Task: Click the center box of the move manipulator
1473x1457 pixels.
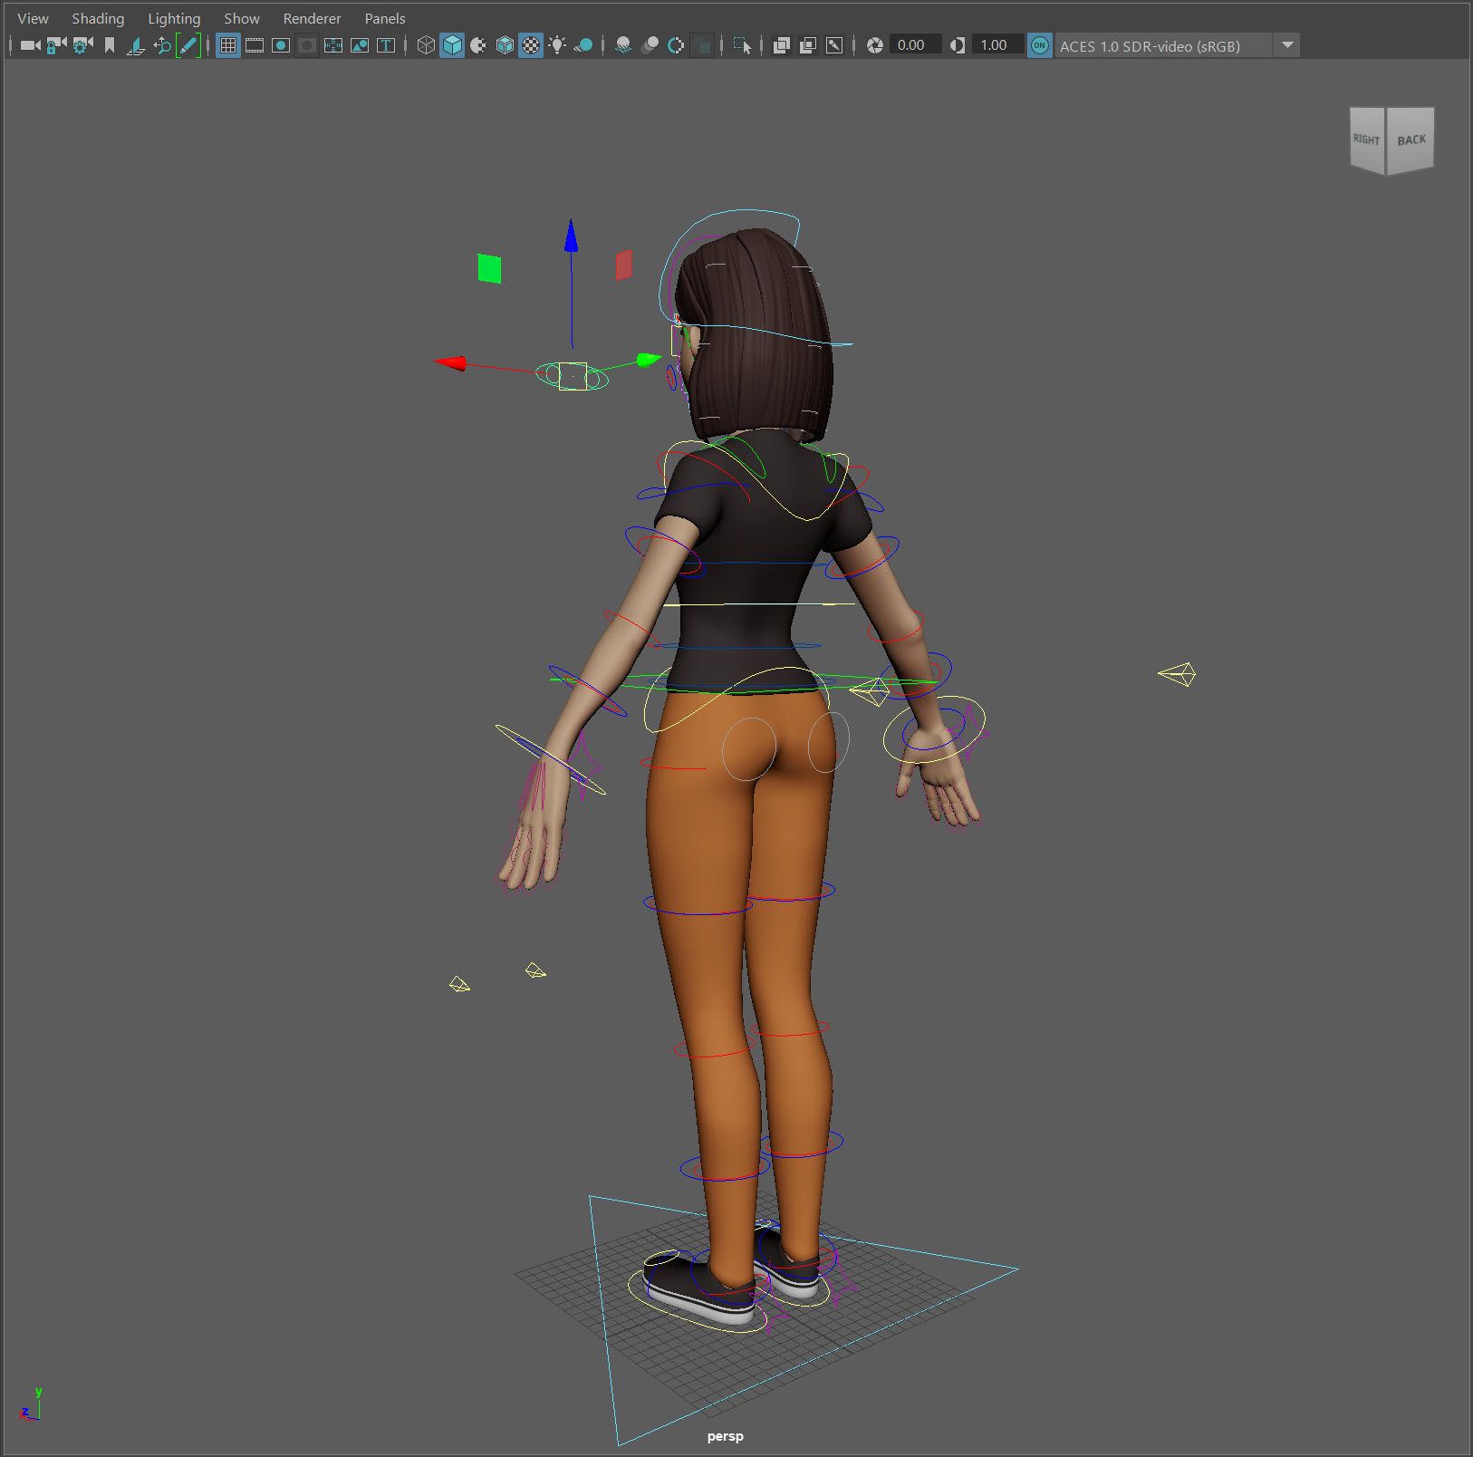Action: point(573,376)
